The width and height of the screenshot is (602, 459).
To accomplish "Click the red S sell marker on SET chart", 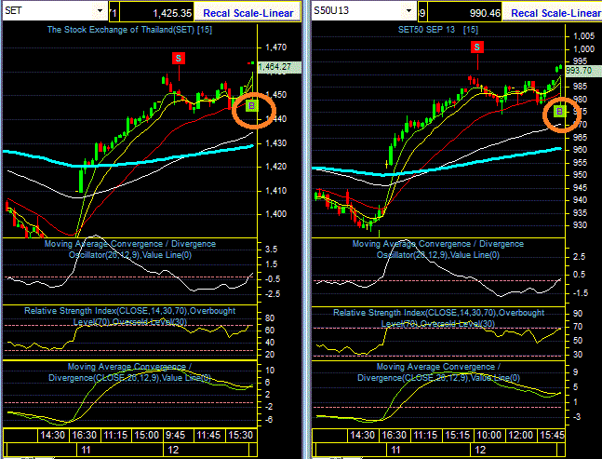I will tap(179, 59).
